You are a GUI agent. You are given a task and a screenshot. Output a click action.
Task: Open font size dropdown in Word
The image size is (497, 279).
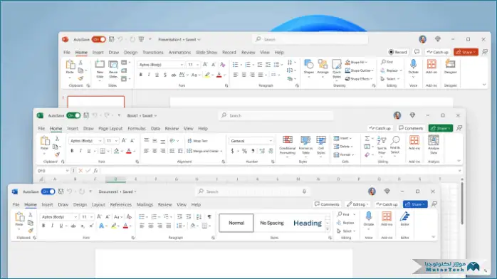pyautogui.click(x=91, y=217)
